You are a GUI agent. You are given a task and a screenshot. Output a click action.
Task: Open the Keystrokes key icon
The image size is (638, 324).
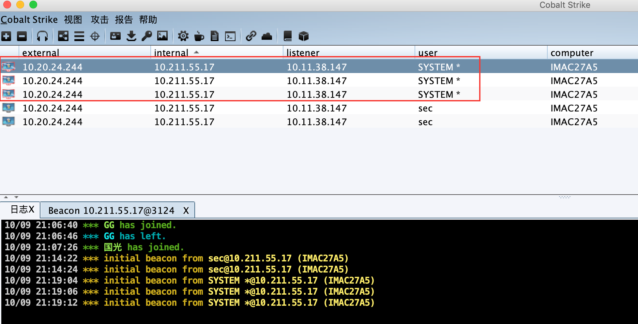click(147, 36)
